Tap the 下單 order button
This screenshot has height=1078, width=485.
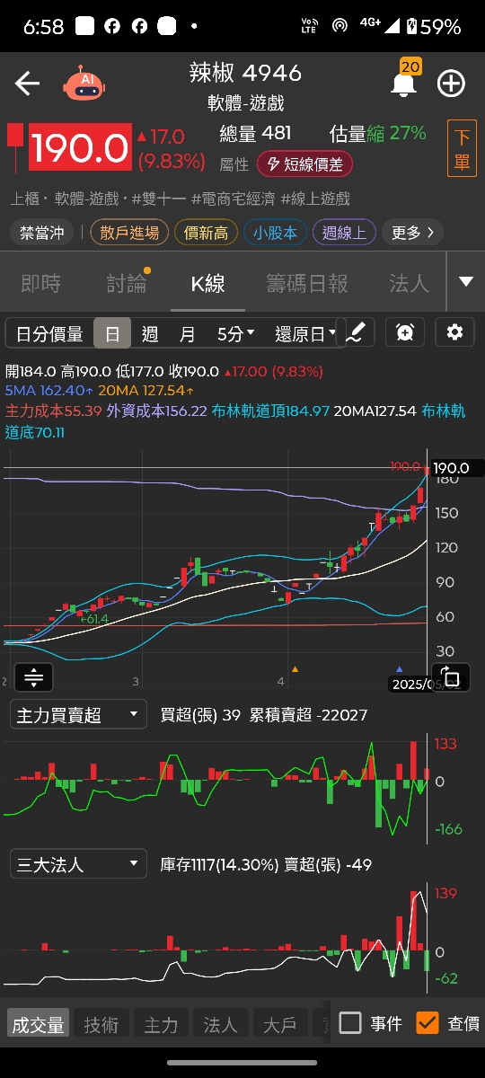pos(462,149)
